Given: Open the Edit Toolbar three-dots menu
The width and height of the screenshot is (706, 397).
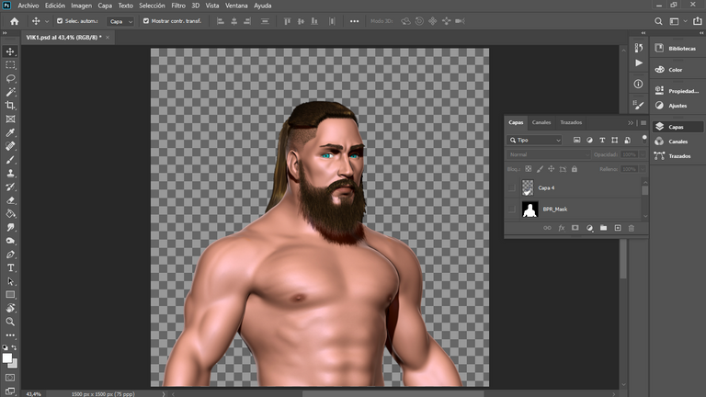Looking at the screenshot, I should point(10,335).
